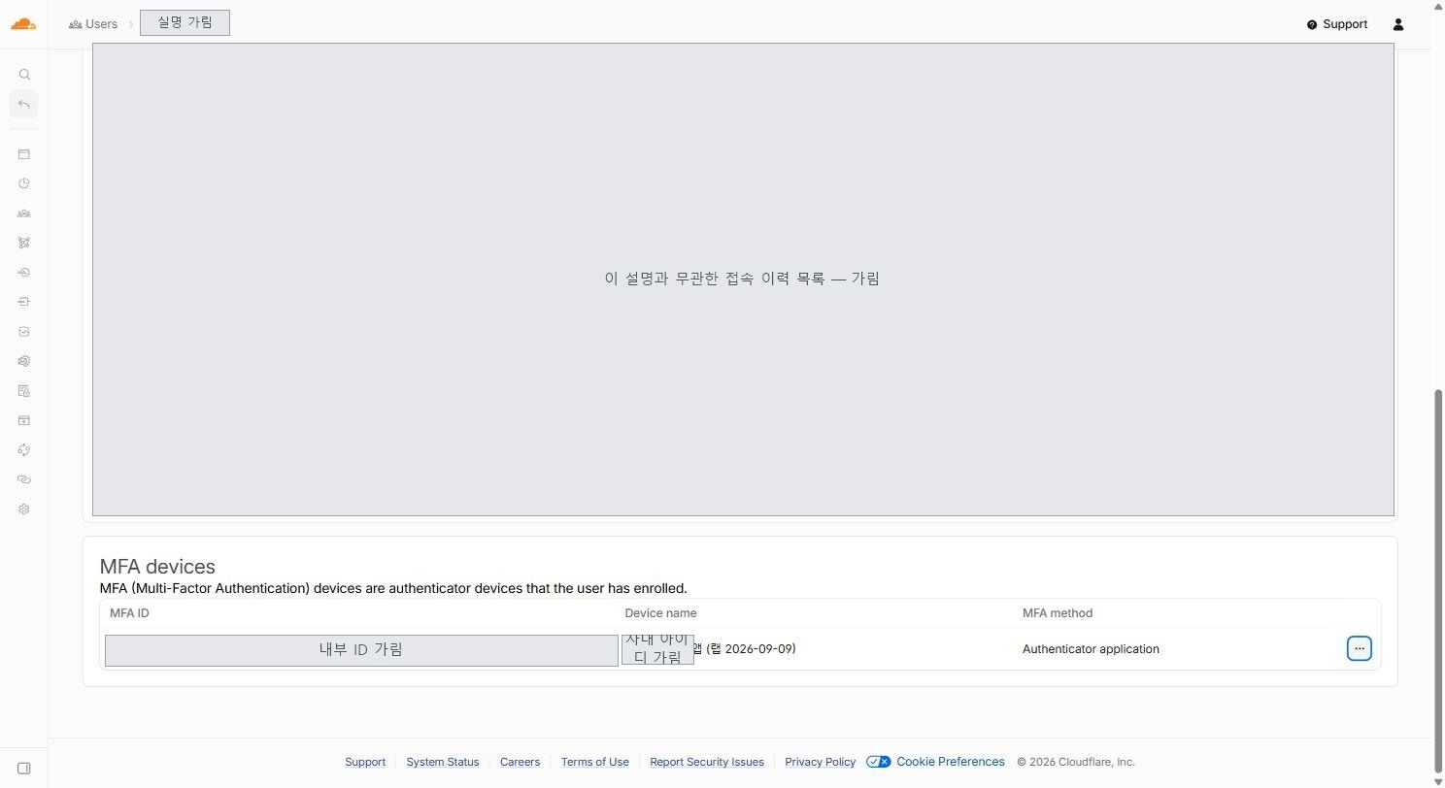Click the MFA ID column header

pos(129,613)
